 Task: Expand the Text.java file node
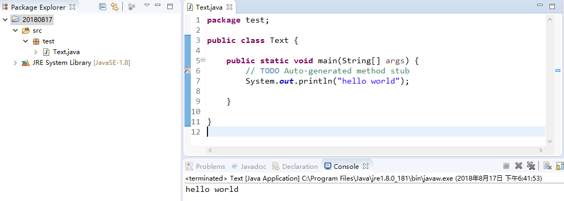point(35,52)
